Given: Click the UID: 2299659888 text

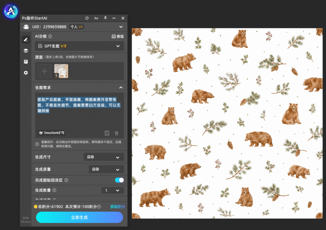Looking at the screenshot, I should (49, 27).
